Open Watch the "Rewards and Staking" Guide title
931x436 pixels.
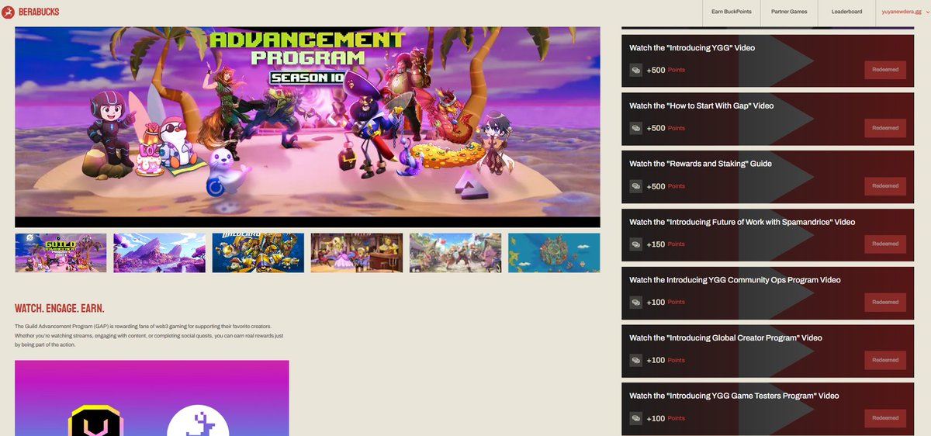701,164
